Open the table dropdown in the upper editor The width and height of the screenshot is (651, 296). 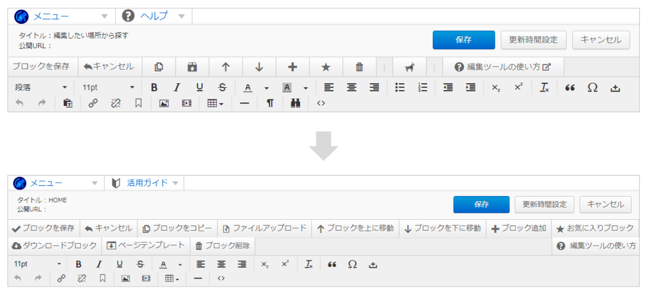pyautogui.click(x=215, y=103)
